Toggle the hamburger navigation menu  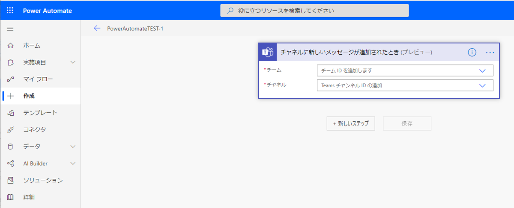click(x=10, y=29)
